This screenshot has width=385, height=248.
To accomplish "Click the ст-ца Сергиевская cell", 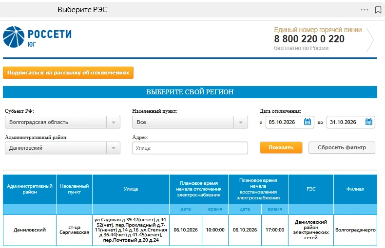I will tap(75, 230).
